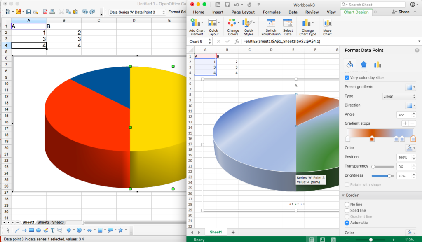This screenshot has height=242, width=422.
Task: Open the Effects pentagon tab in Format pane
Action: [363, 65]
